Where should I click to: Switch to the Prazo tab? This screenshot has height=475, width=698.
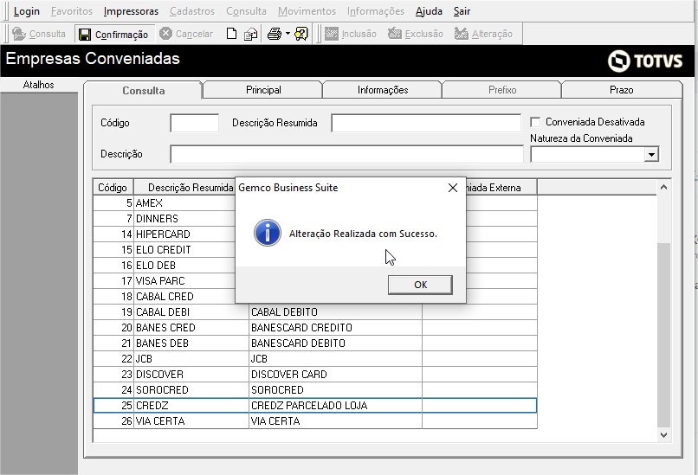tap(622, 90)
